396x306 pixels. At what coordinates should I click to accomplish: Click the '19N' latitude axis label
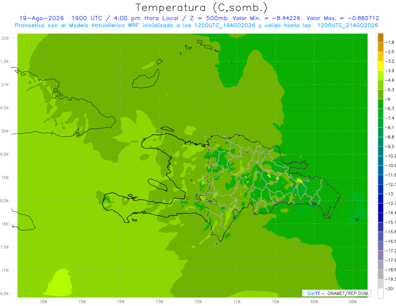(5, 177)
